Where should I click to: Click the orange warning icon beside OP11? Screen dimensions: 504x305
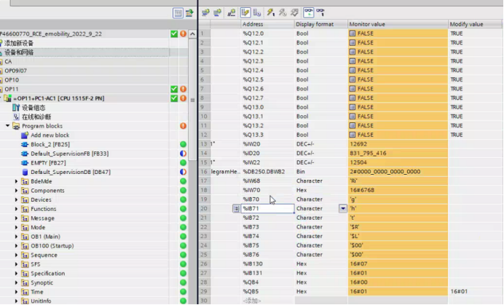(184, 89)
